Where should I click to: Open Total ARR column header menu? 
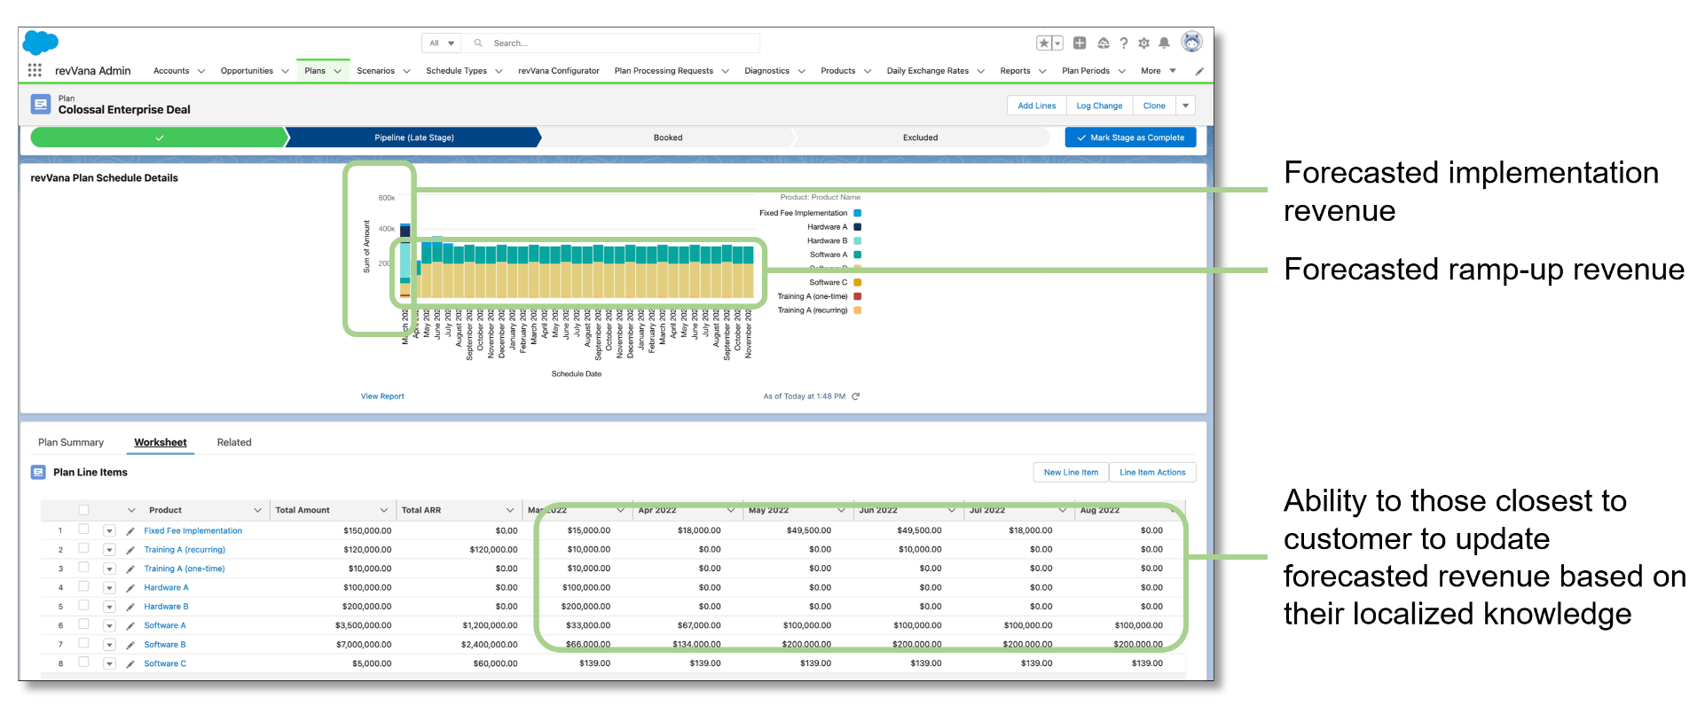pos(510,510)
